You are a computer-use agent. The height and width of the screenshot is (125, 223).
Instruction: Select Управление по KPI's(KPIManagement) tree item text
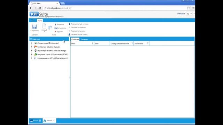click(53, 58)
